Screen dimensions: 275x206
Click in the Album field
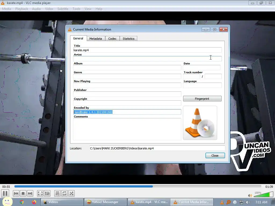coord(127,68)
